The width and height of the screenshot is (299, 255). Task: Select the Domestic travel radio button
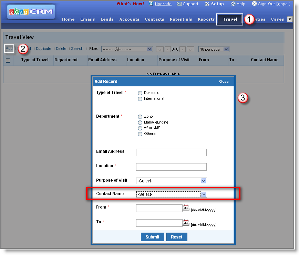140,93
